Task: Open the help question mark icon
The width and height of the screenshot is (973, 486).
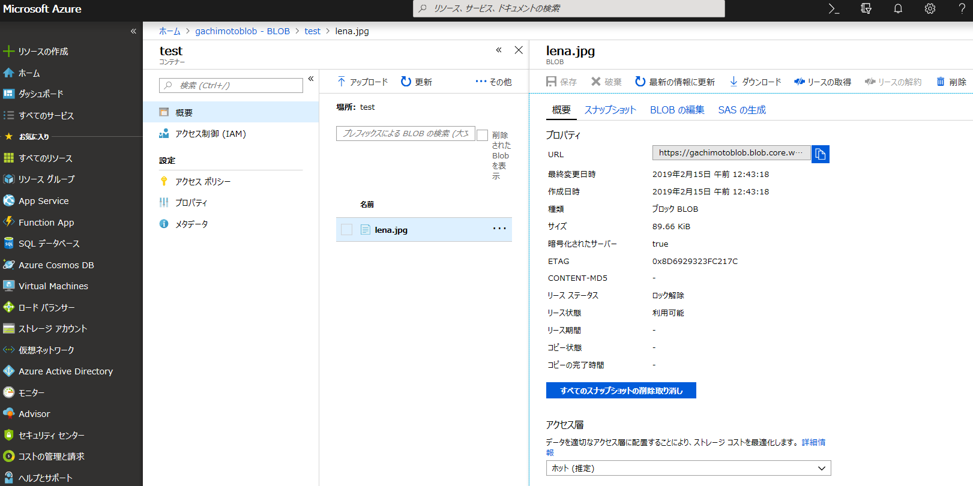Action: click(962, 8)
